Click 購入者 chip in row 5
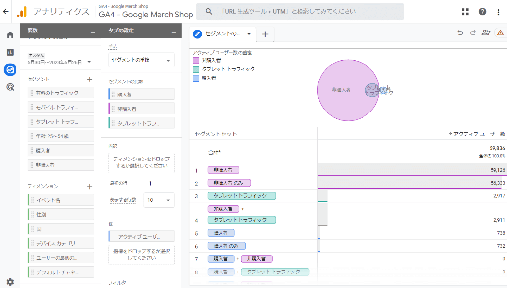 coord(221,233)
